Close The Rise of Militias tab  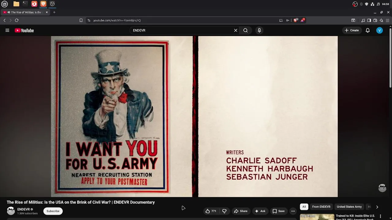47,12
